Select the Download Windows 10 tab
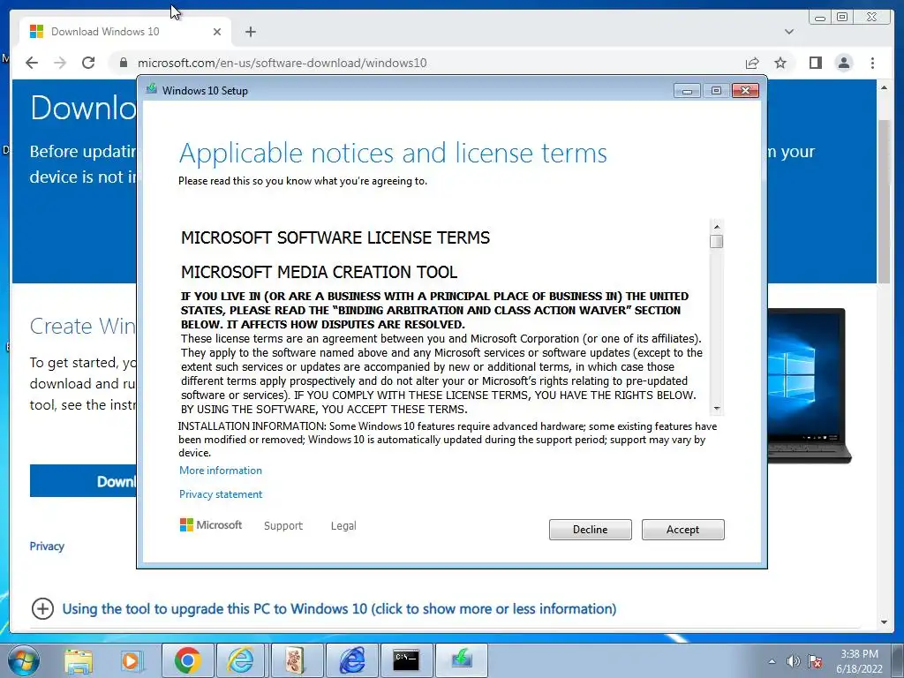The width and height of the screenshot is (904, 678). point(125,32)
